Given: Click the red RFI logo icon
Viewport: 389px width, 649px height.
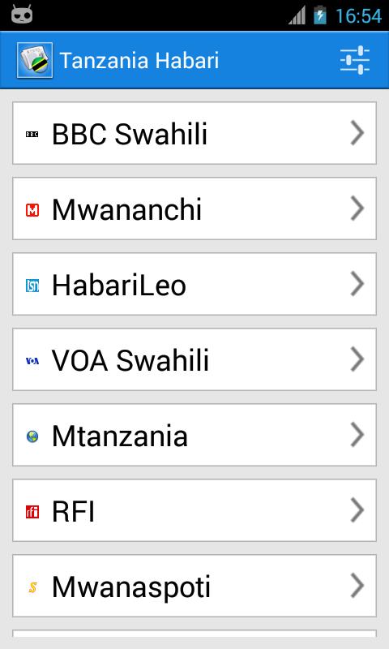Looking at the screenshot, I should coord(32,512).
